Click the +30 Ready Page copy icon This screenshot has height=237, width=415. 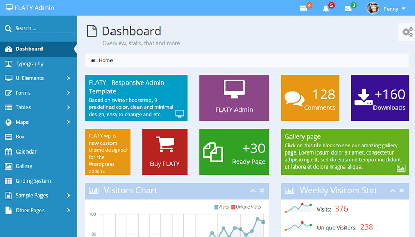click(x=213, y=152)
